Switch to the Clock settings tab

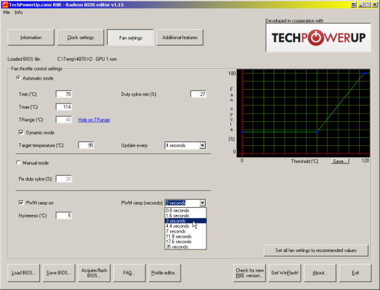[80, 38]
